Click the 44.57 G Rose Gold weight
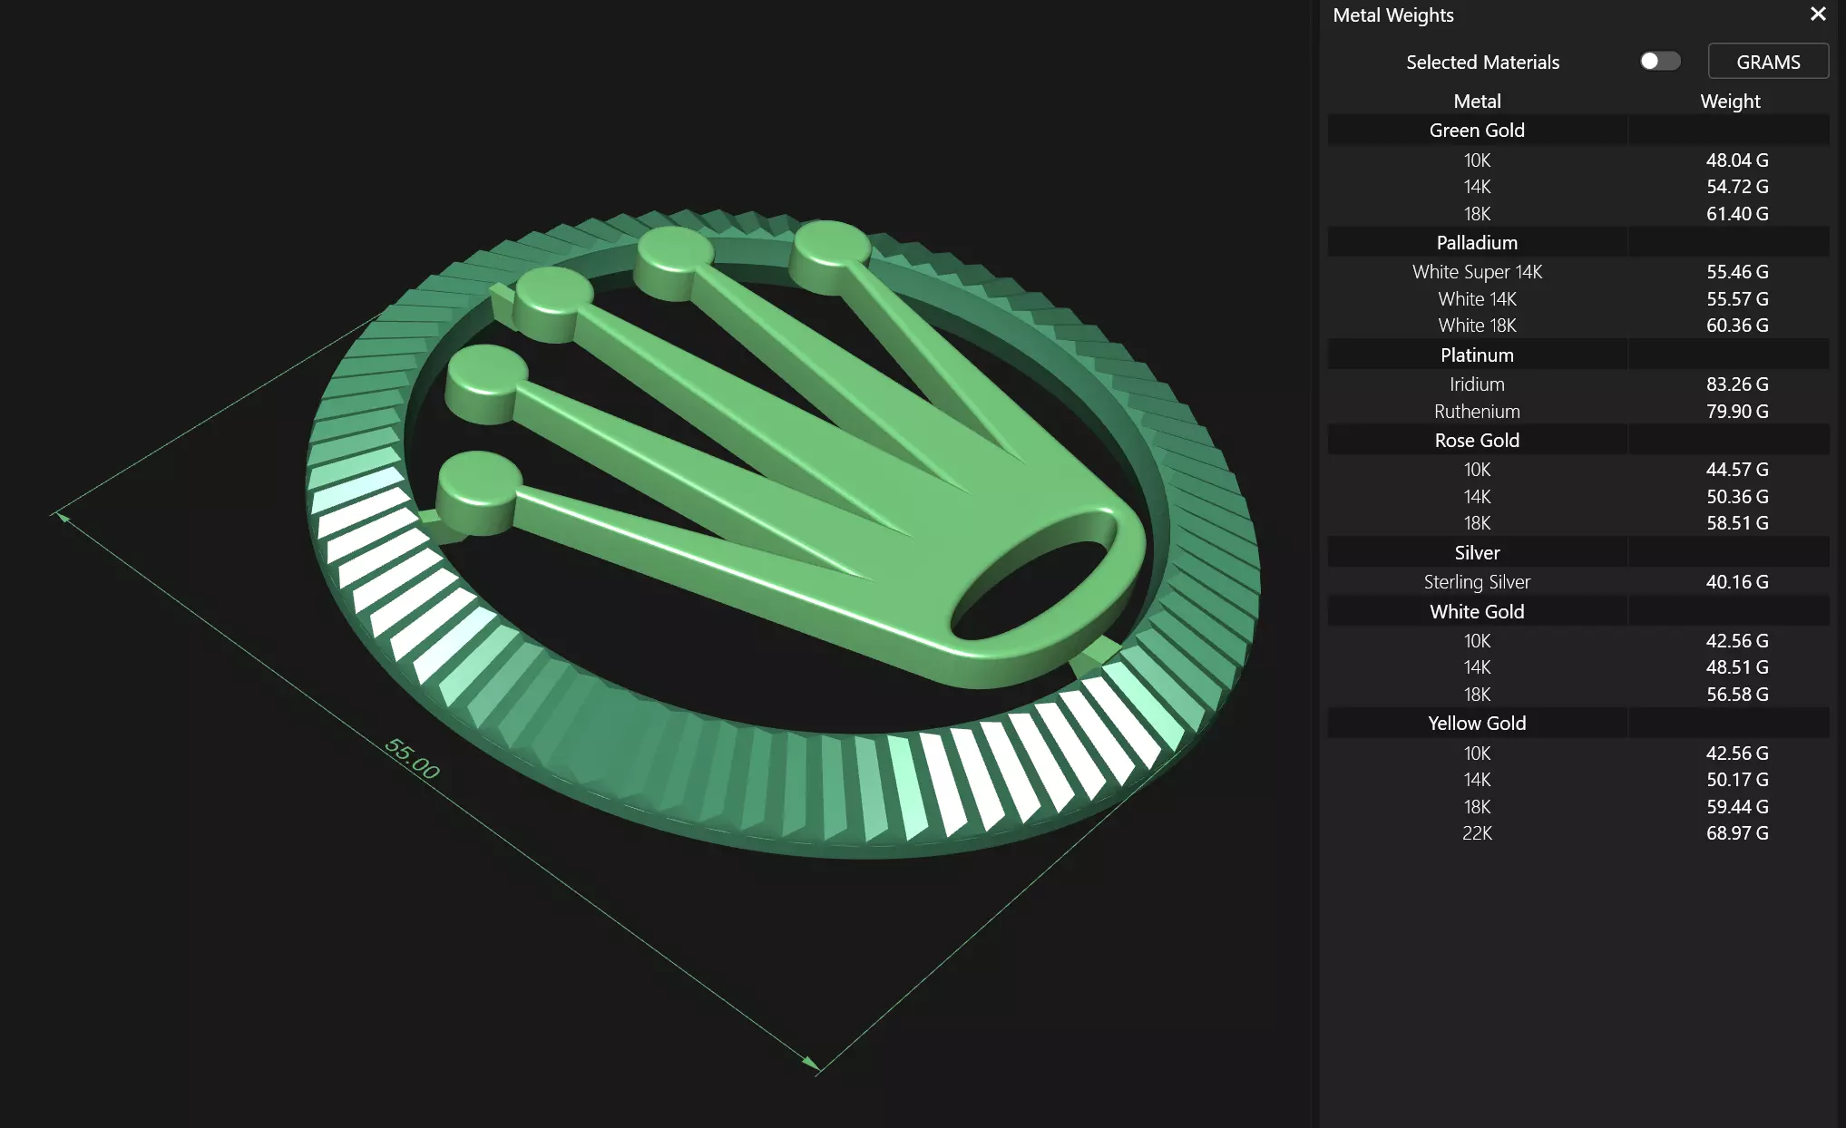1846x1128 pixels. [1737, 470]
